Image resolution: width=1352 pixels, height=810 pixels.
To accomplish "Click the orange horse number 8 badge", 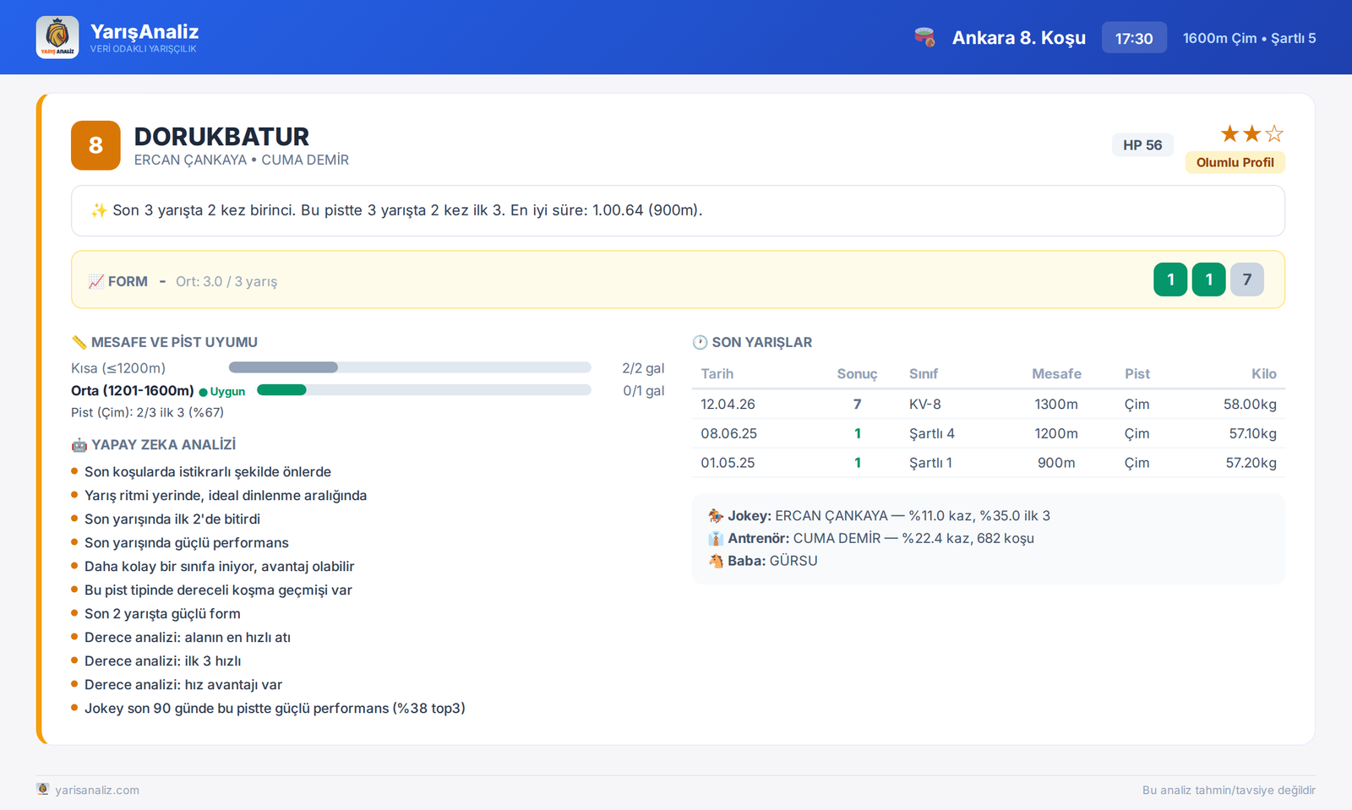I will click(95, 145).
